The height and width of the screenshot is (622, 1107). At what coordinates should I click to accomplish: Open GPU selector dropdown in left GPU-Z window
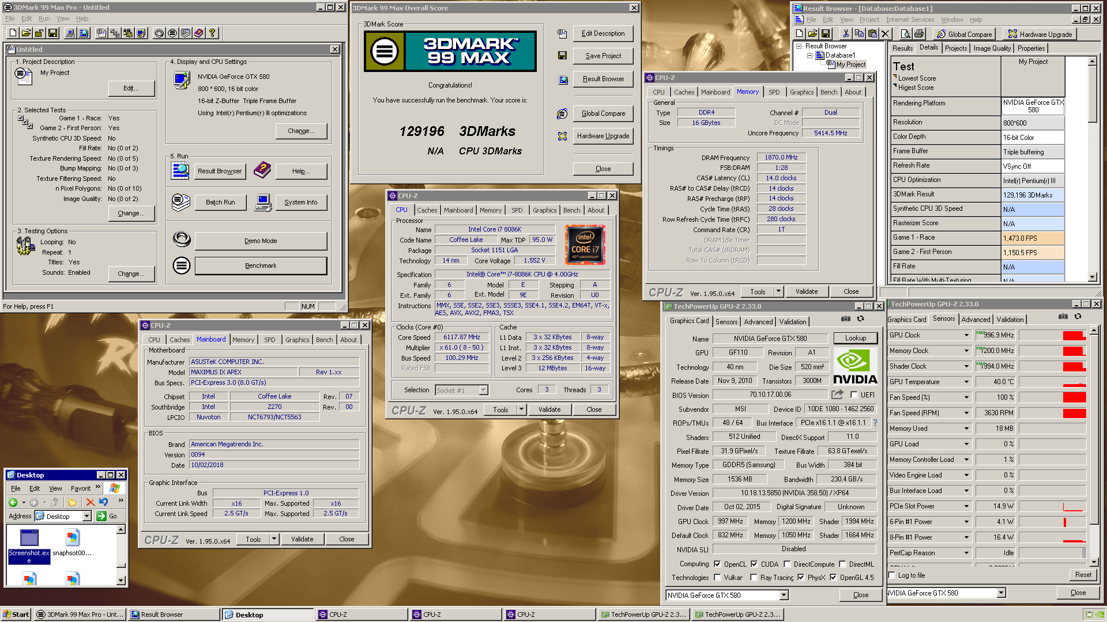(x=783, y=596)
